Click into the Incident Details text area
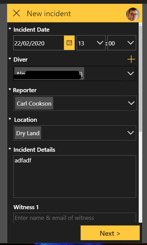The width and height of the screenshot is (147, 245). tap(75, 177)
